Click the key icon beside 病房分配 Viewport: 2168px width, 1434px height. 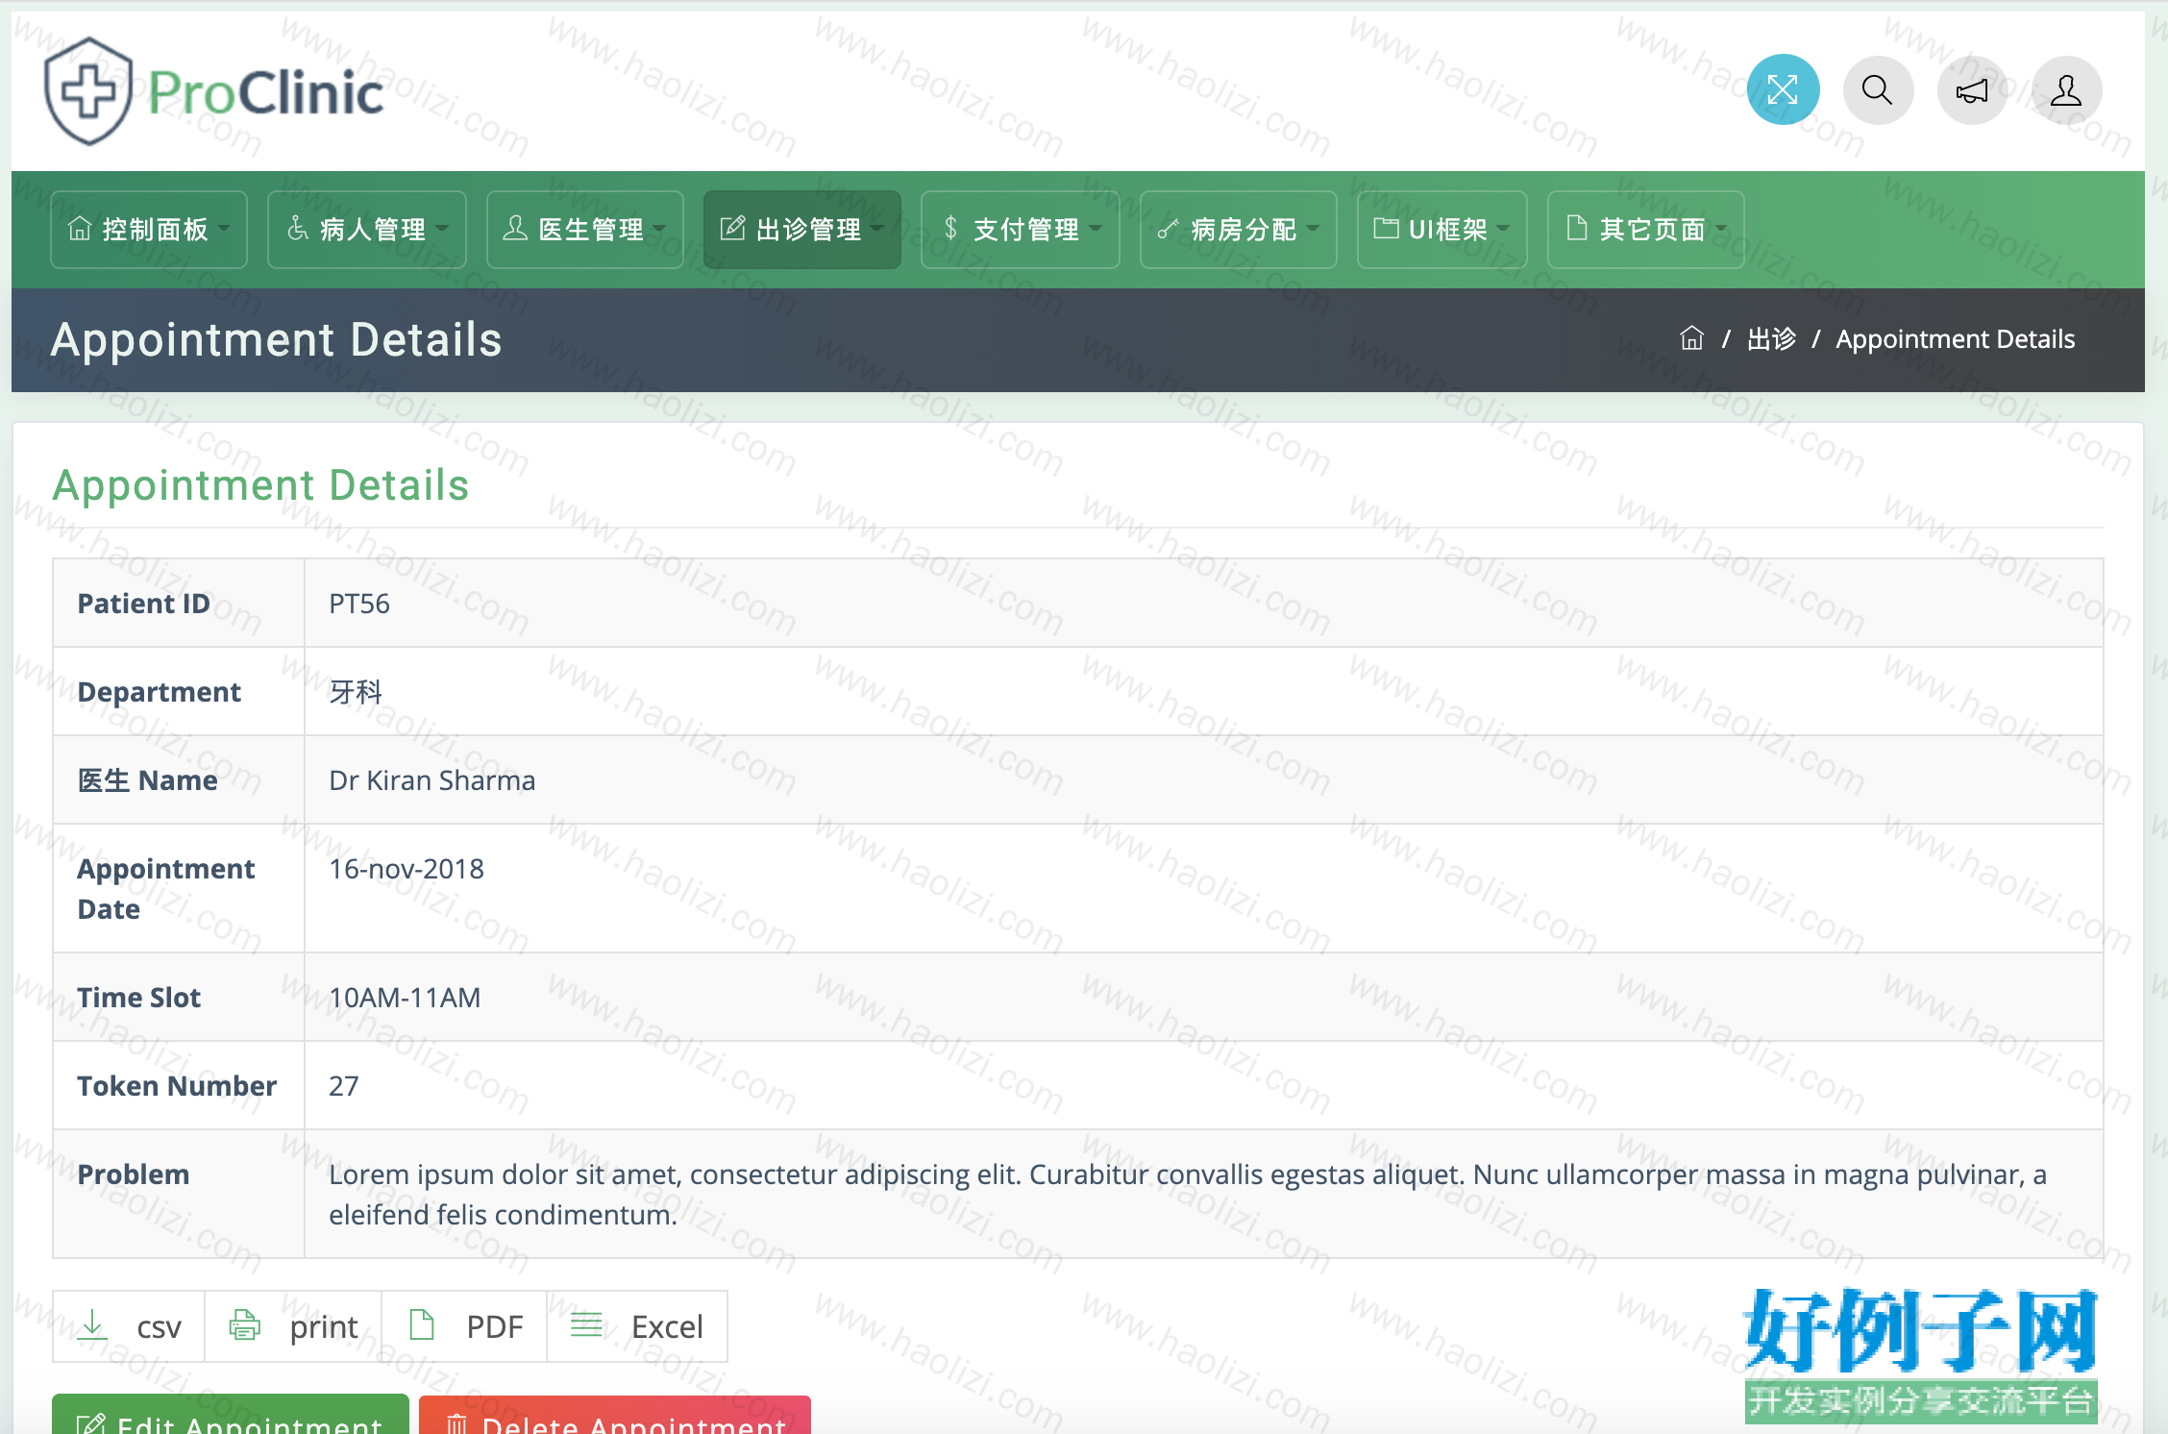click(x=1168, y=229)
